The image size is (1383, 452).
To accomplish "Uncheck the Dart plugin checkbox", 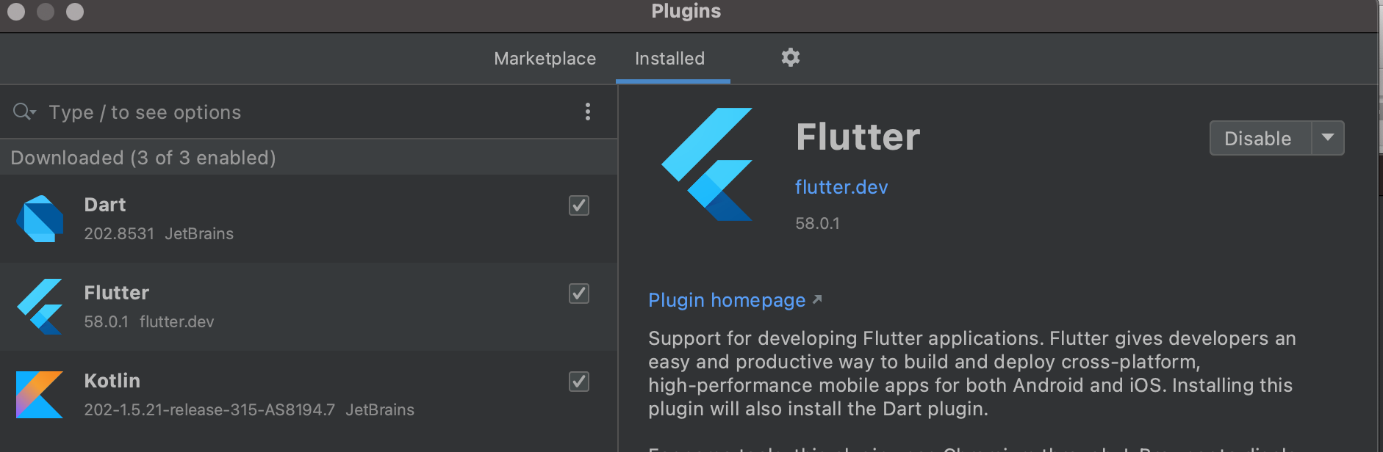I will tap(579, 205).
